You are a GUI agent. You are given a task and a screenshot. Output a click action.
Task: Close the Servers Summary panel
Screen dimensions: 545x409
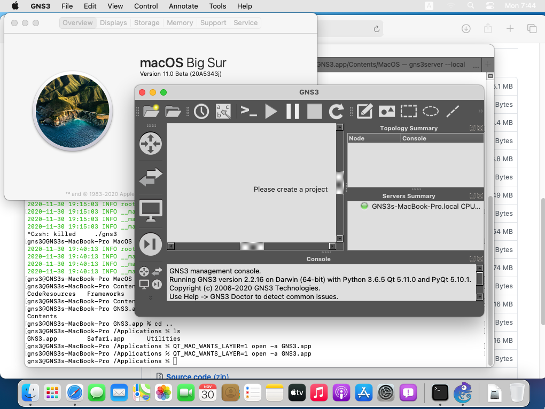coord(480,196)
